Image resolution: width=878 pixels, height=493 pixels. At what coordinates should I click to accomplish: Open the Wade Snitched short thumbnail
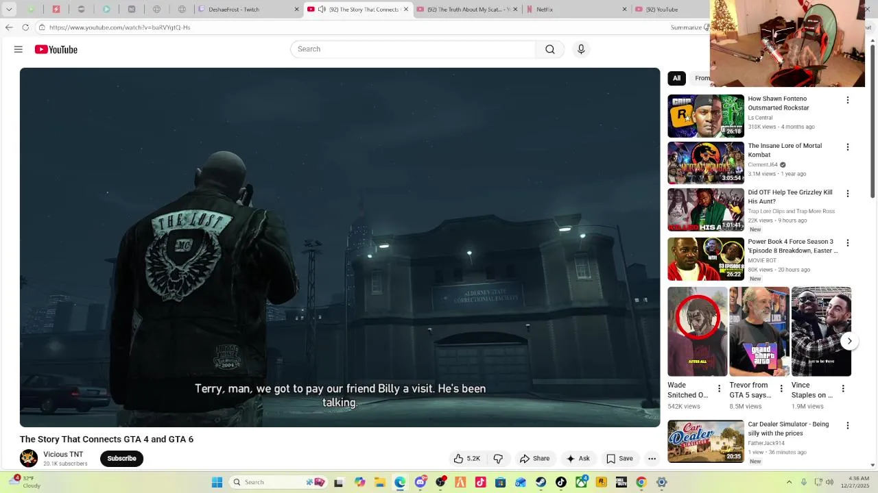tap(698, 331)
